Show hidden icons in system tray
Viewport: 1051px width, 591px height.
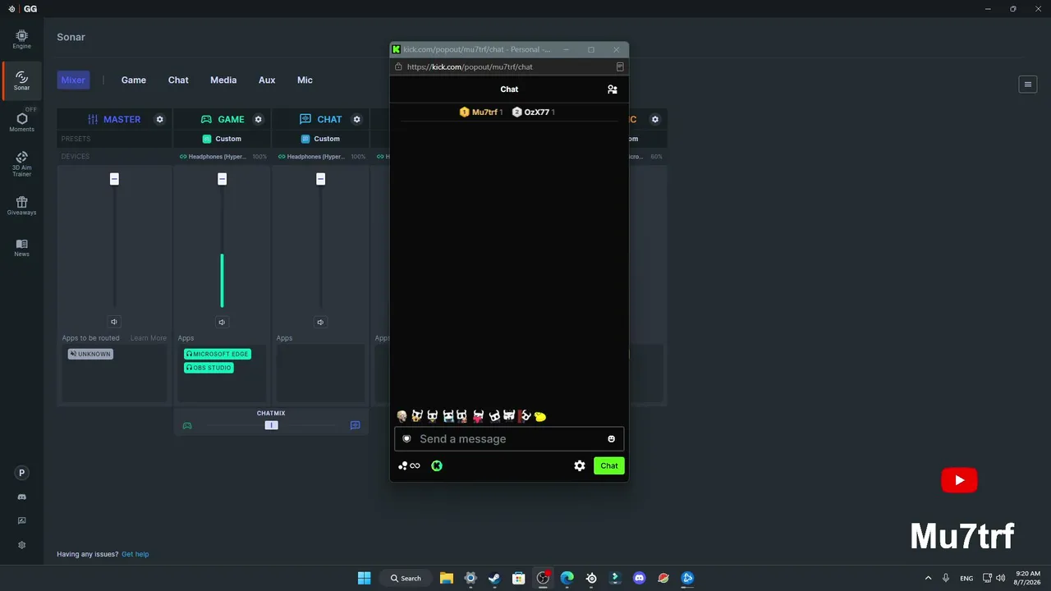coord(929,578)
